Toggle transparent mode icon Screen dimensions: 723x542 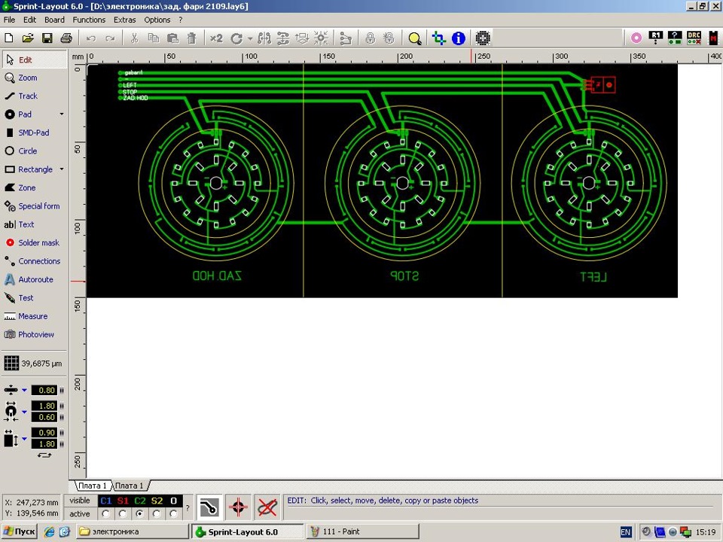[439, 38]
